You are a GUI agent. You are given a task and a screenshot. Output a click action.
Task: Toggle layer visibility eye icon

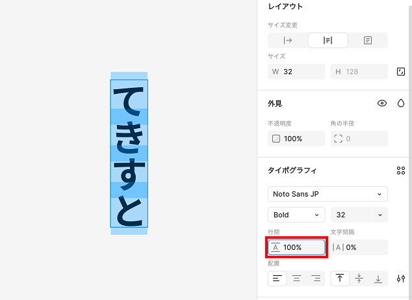point(382,103)
